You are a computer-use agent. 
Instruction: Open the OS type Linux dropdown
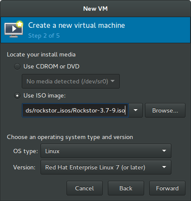pos(106,151)
